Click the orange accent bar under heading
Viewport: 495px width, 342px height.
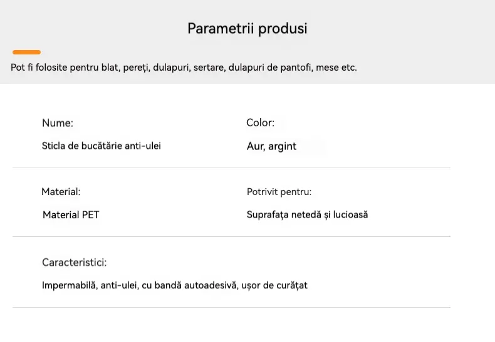click(x=26, y=52)
